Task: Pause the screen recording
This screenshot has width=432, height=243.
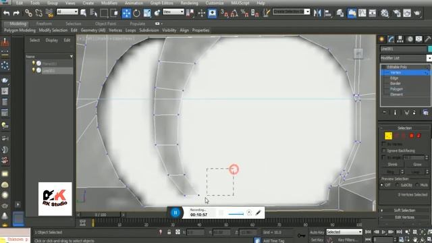Action: point(175,213)
